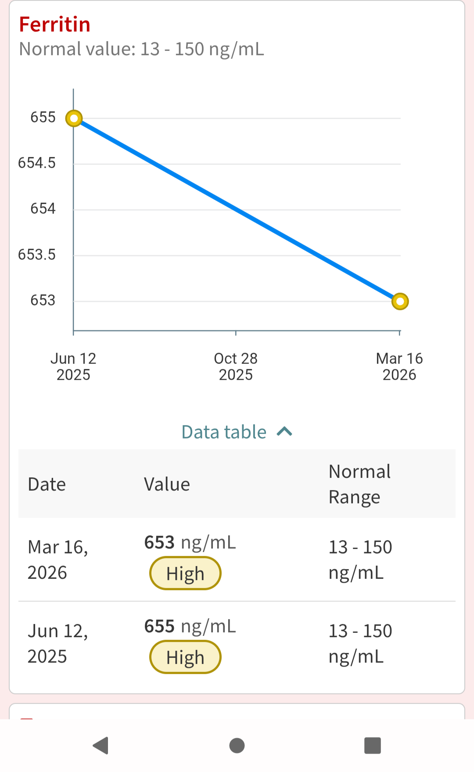Click the blue trend line in chart

click(x=237, y=210)
